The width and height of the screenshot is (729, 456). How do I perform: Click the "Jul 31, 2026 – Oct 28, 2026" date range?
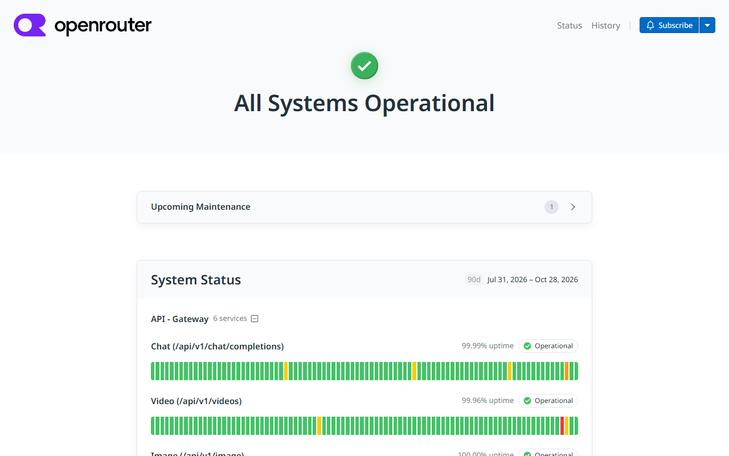pos(533,279)
